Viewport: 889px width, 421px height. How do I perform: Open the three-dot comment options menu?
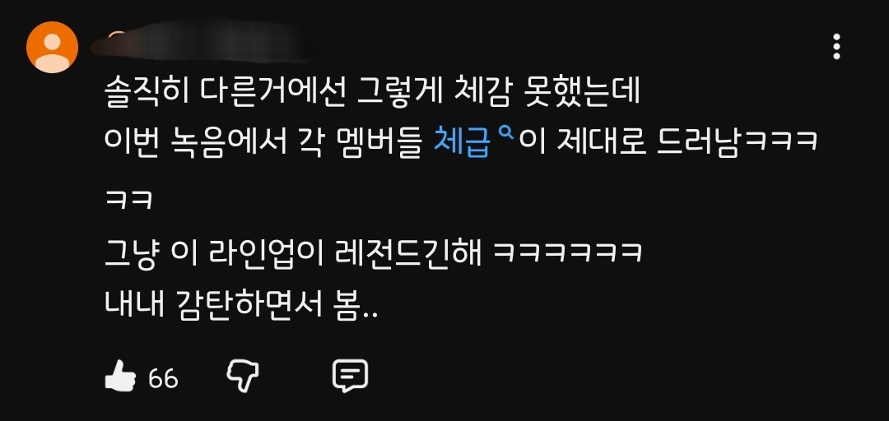click(836, 47)
